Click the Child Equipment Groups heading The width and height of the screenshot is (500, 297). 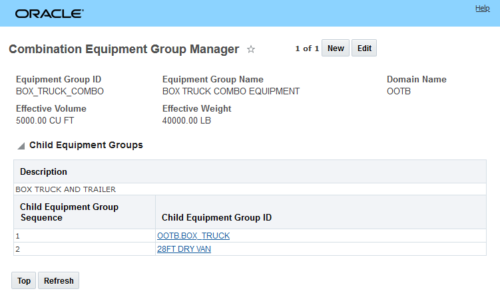point(86,145)
